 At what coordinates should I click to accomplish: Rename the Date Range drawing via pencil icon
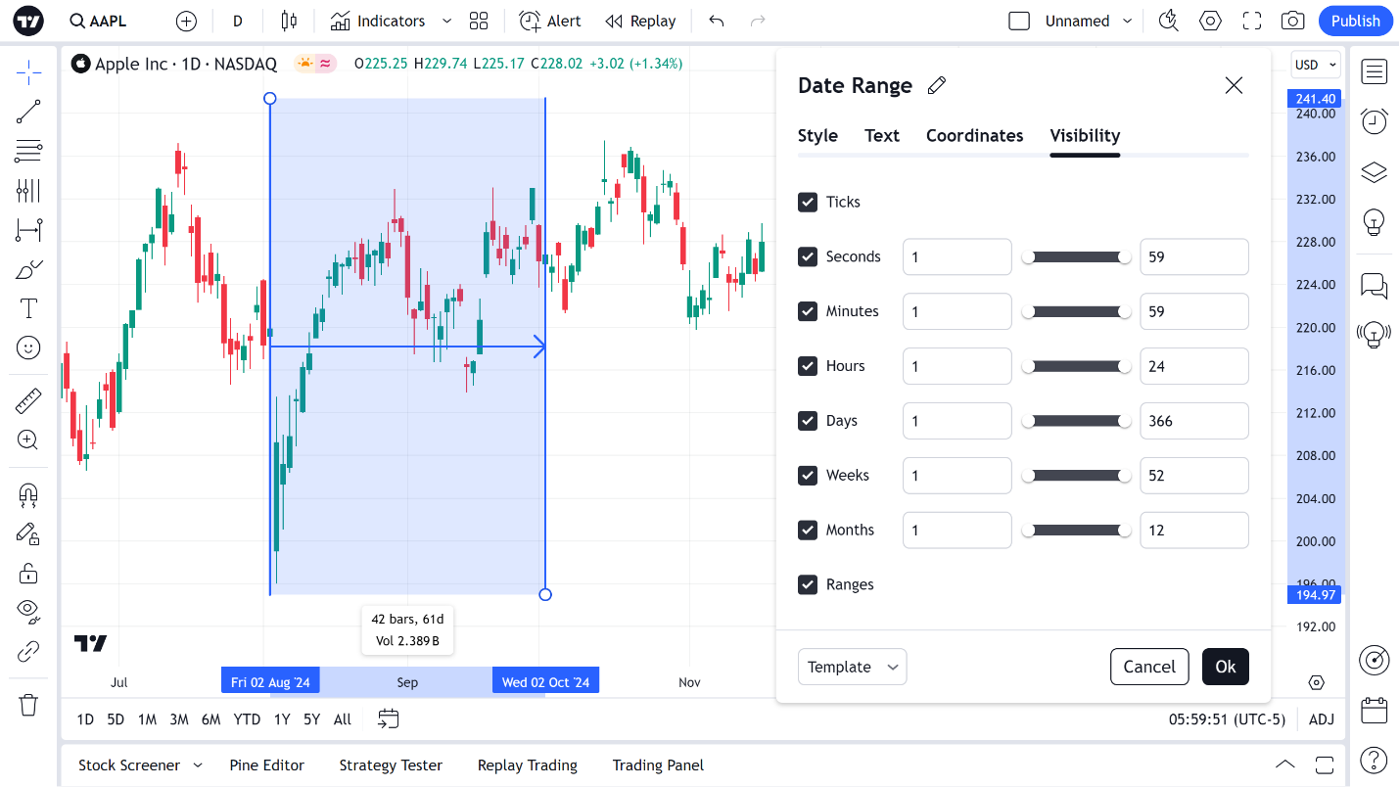(x=937, y=85)
